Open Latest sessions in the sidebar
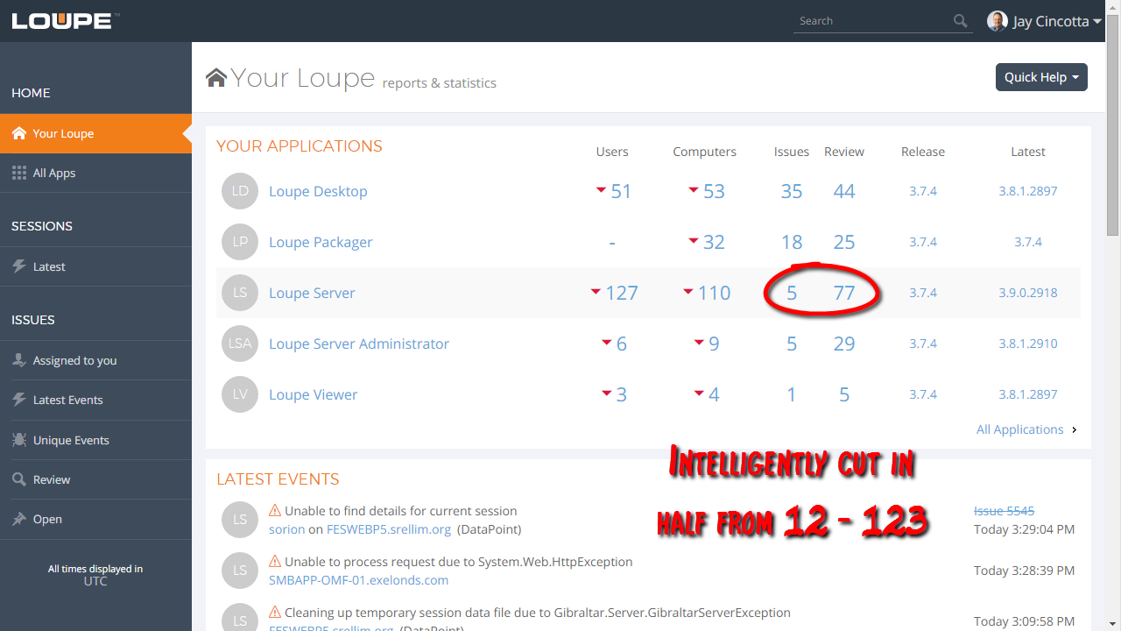Image resolution: width=1121 pixels, height=631 pixels. point(95,266)
